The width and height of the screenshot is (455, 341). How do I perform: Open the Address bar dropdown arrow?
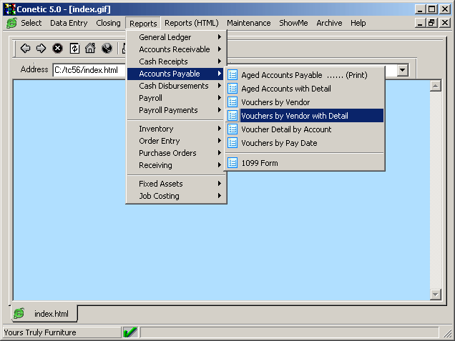point(402,70)
